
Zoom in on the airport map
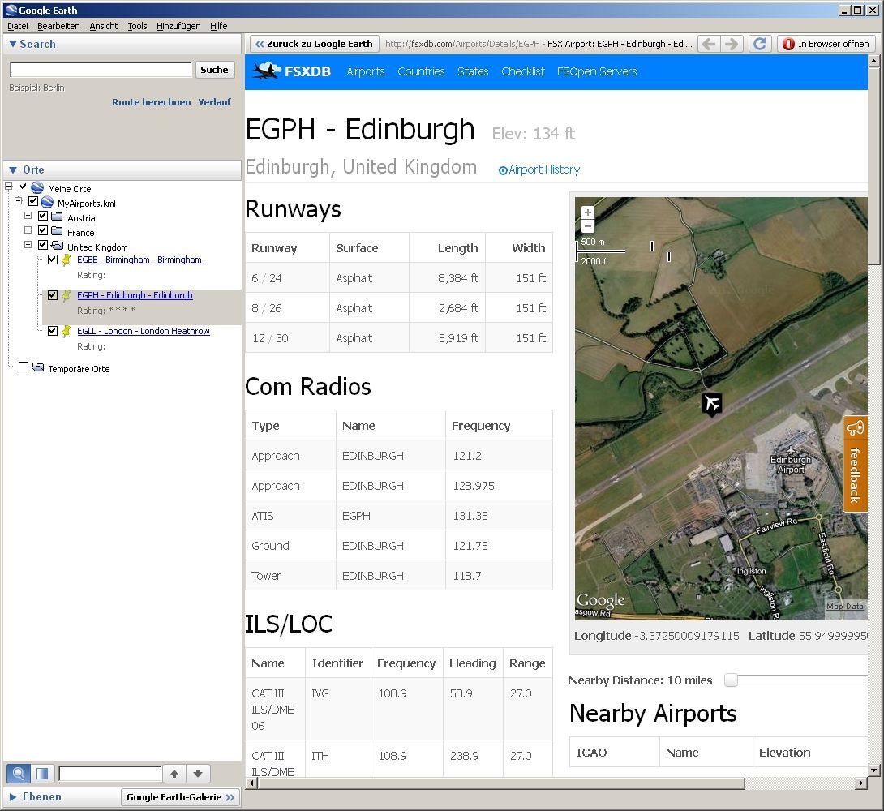click(x=588, y=212)
